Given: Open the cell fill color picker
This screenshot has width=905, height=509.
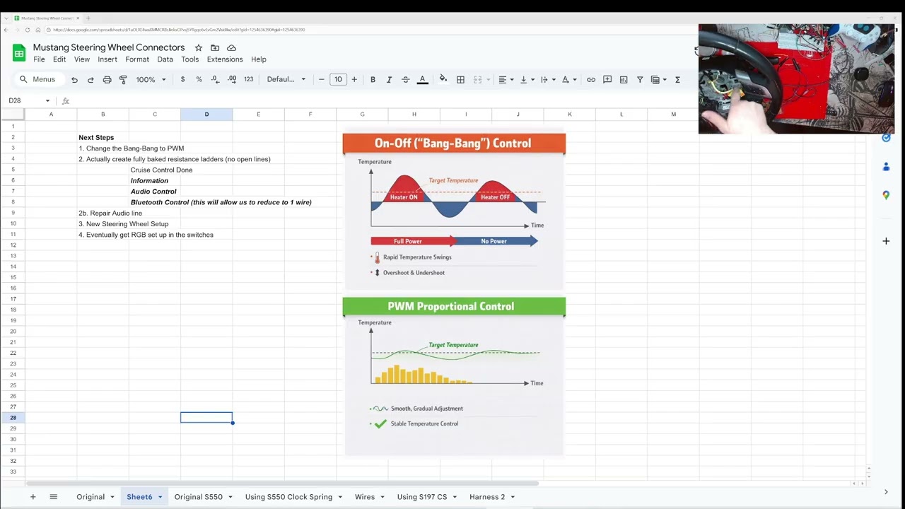Looking at the screenshot, I should click(x=443, y=79).
